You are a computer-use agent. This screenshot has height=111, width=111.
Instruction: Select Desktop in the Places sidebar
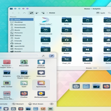(x=21, y=22)
